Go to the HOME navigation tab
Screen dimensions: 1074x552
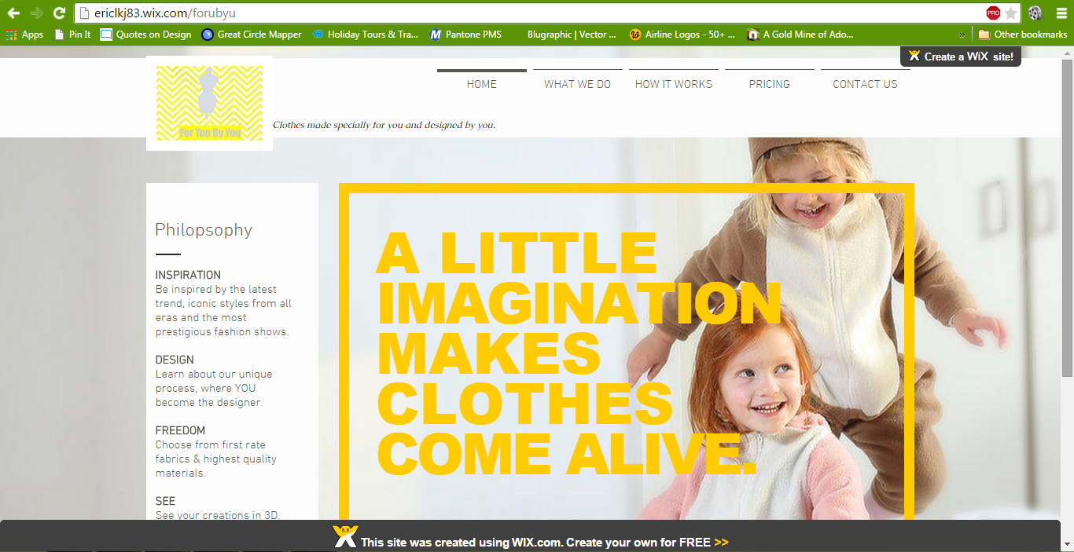[x=481, y=84]
